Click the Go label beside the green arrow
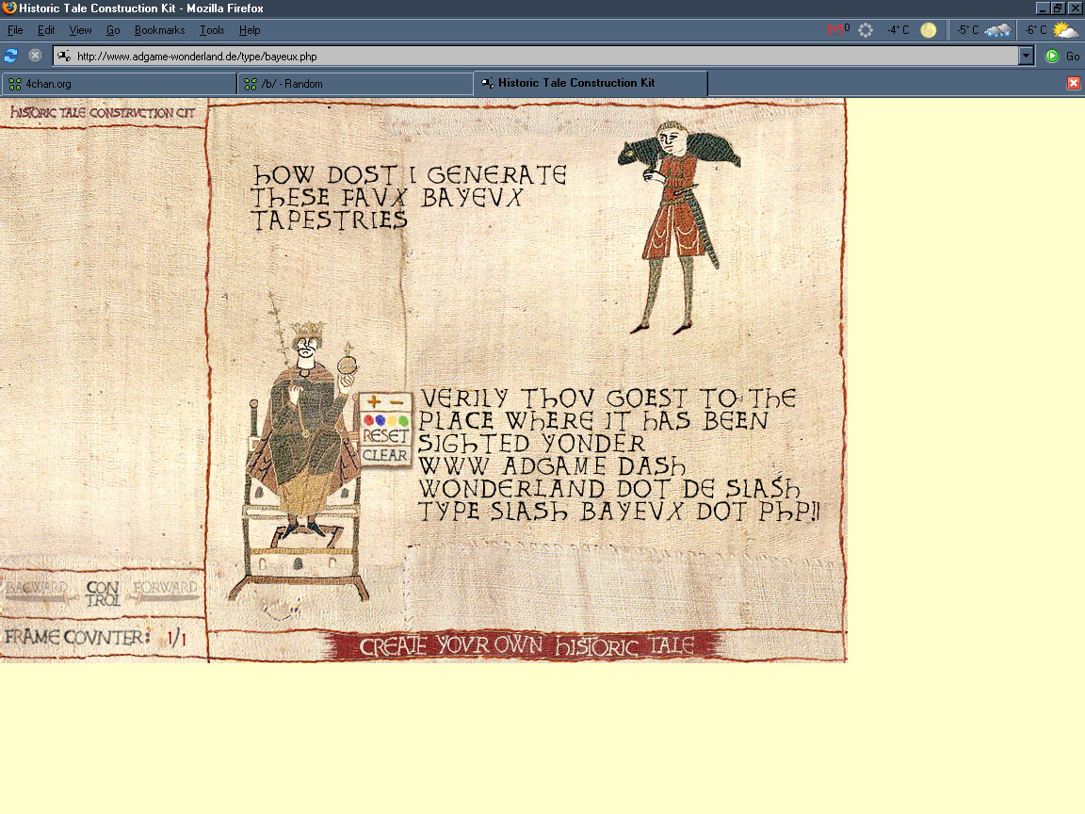This screenshot has width=1085, height=814. point(1073,57)
